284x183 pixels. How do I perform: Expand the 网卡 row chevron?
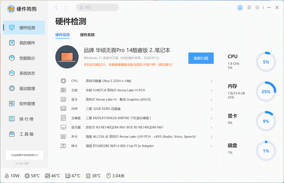211,146
